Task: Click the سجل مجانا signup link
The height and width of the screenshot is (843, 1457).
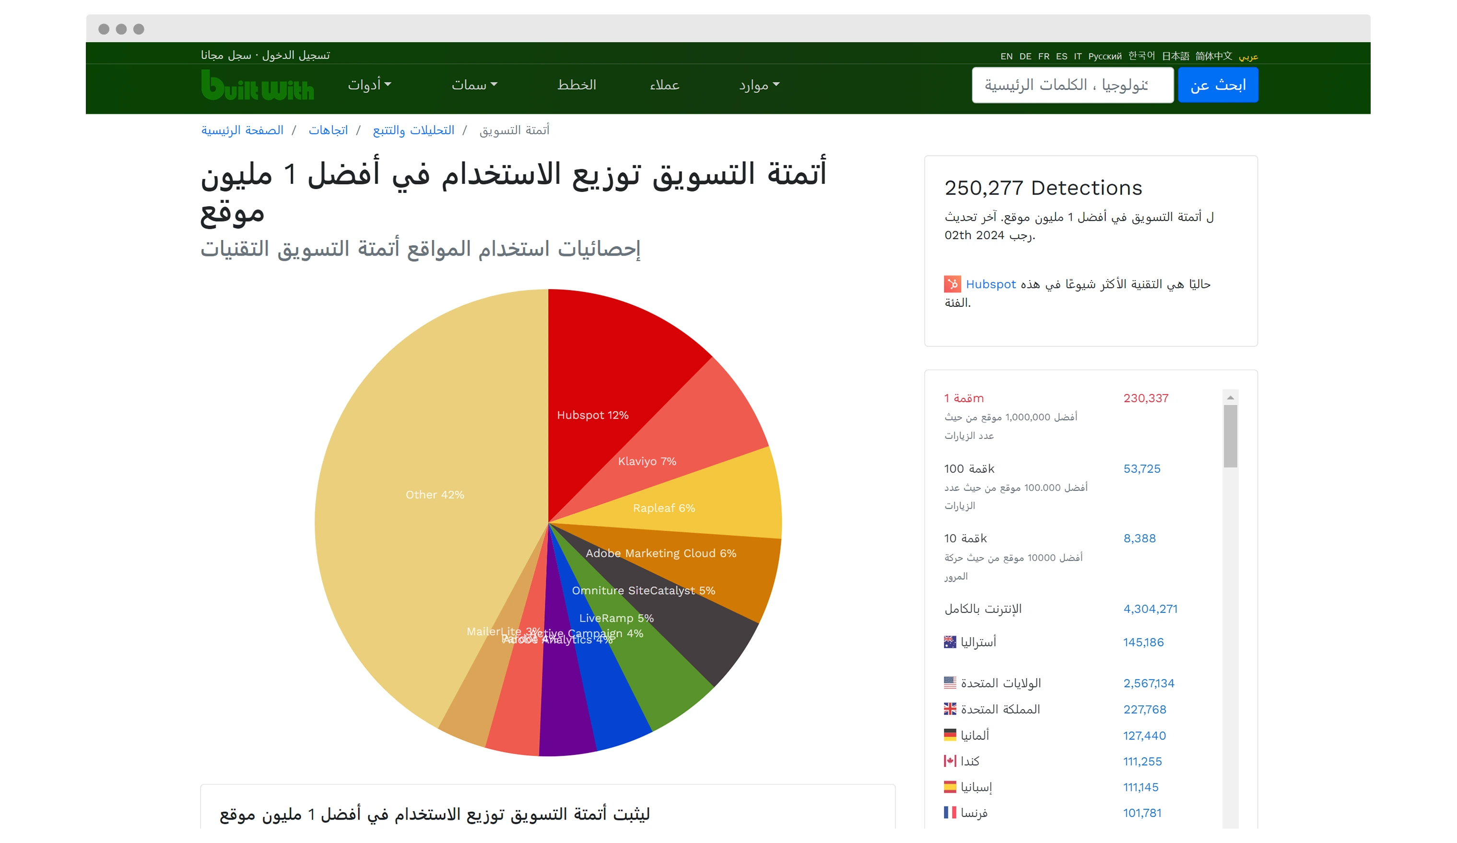Action: tap(226, 55)
